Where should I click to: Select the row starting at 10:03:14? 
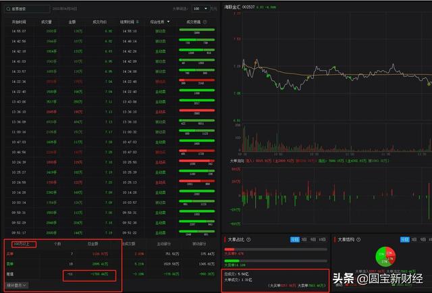(x=110, y=203)
